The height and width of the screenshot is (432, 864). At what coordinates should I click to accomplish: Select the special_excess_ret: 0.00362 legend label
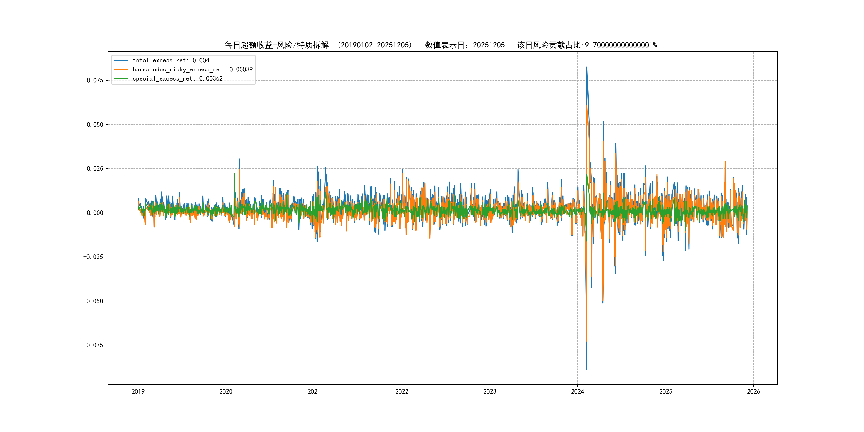point(177,78)
